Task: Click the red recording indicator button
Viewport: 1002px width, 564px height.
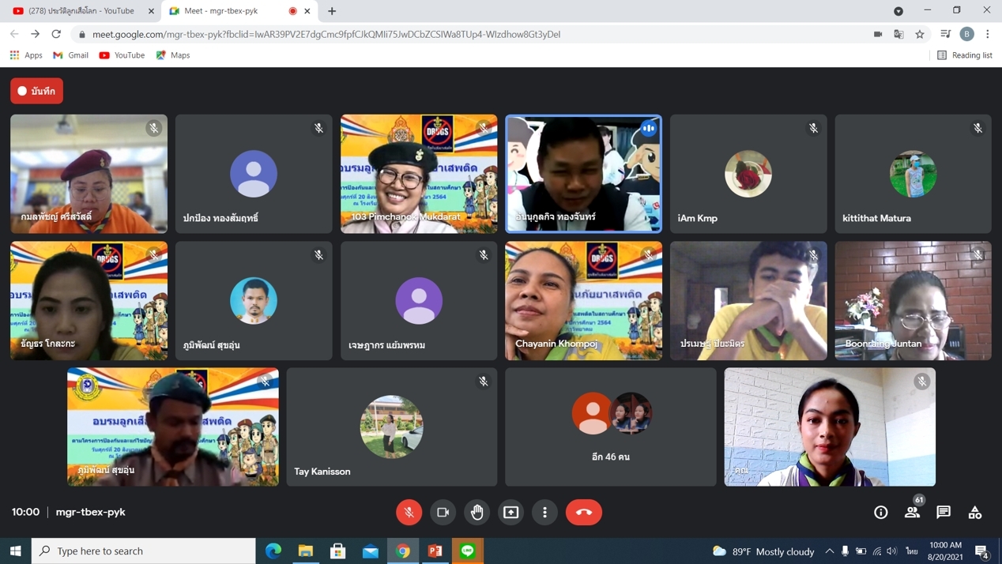Action: pos(36,91)
